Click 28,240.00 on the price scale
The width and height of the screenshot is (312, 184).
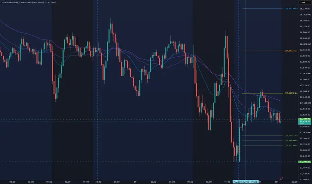click(x=305, y=9)
